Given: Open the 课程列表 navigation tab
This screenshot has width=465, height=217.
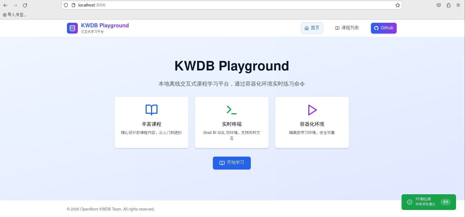Looking at the screenshot, I should click(x=347, y=28).
